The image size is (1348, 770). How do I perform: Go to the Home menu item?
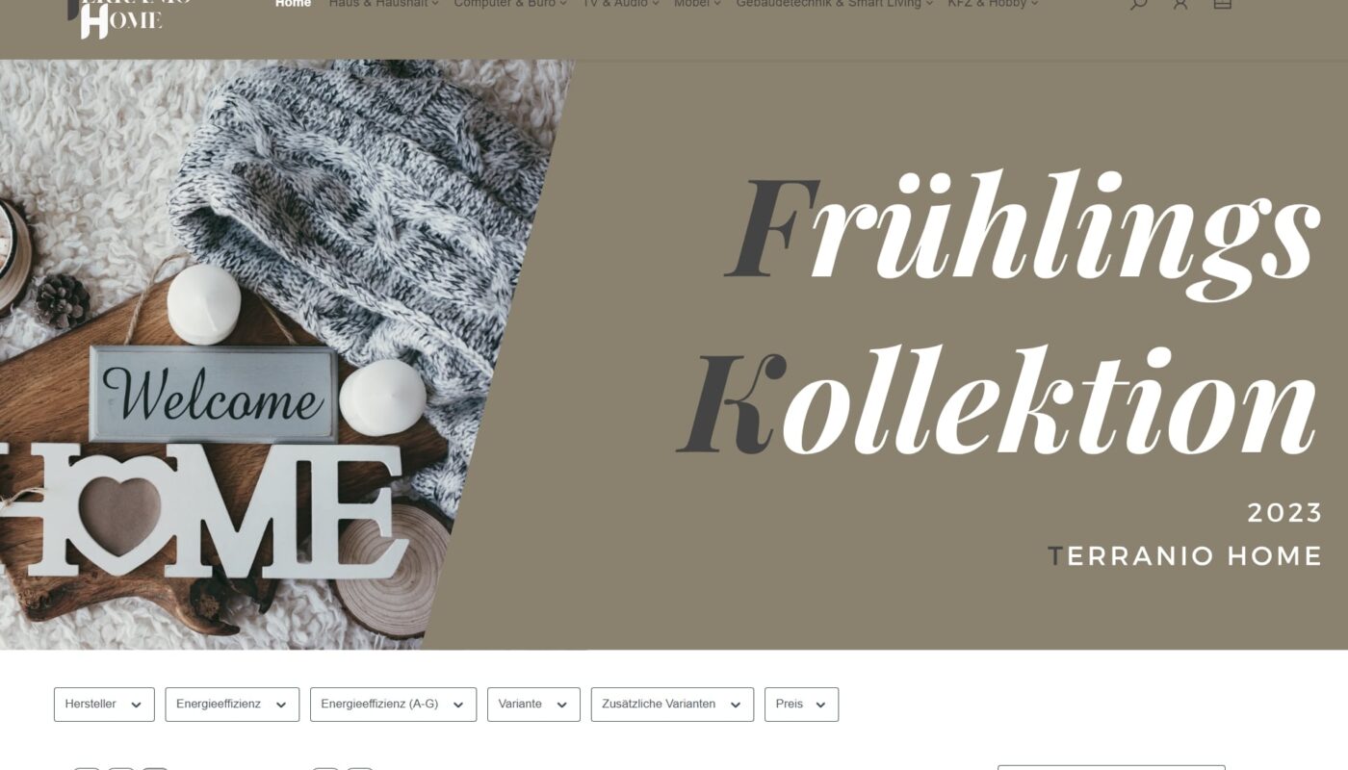[x=293, y=4]
